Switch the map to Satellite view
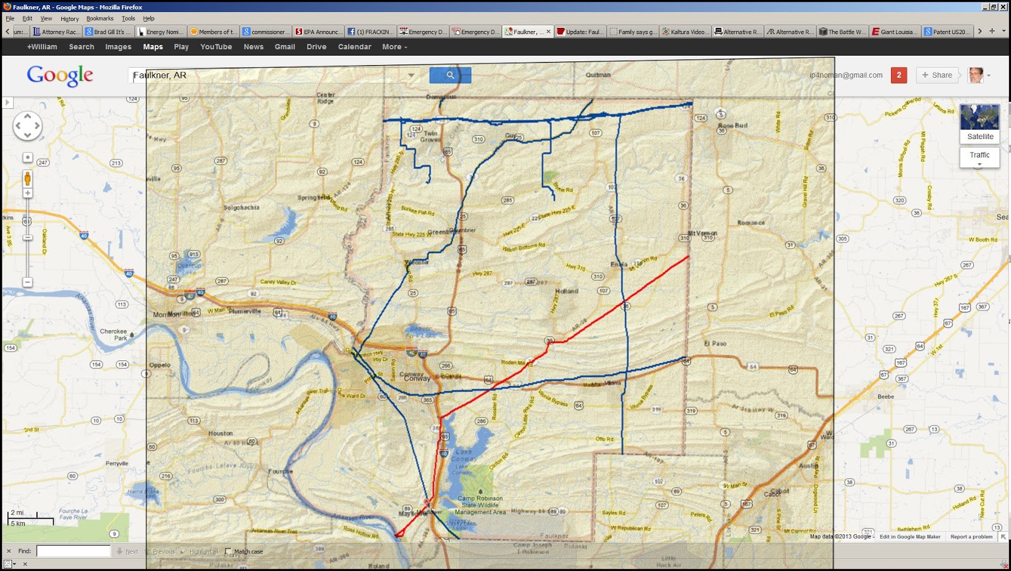 click(979, 123)
